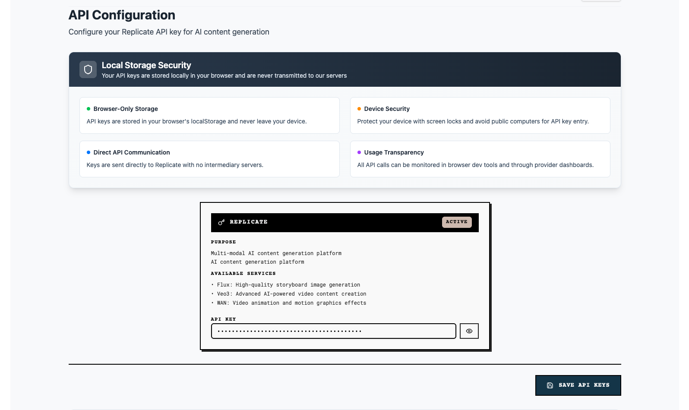Click the API Configuration page title

pos(122,15)
